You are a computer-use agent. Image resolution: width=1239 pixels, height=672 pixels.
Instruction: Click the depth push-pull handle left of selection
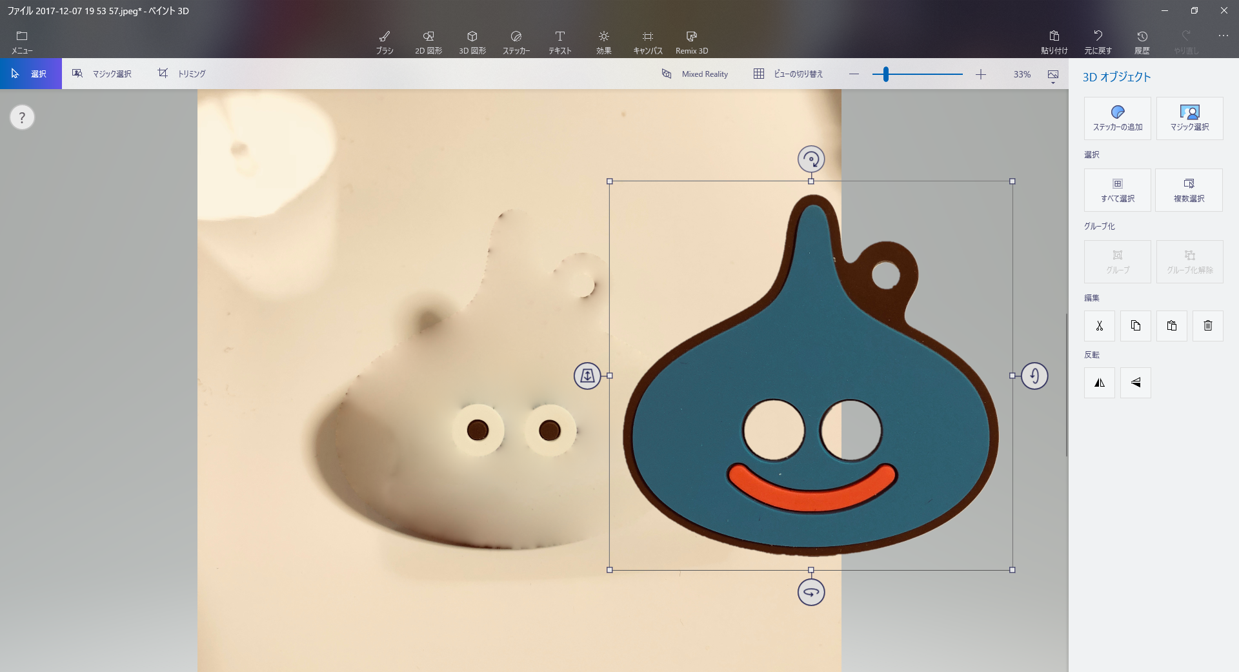point(587,376)
